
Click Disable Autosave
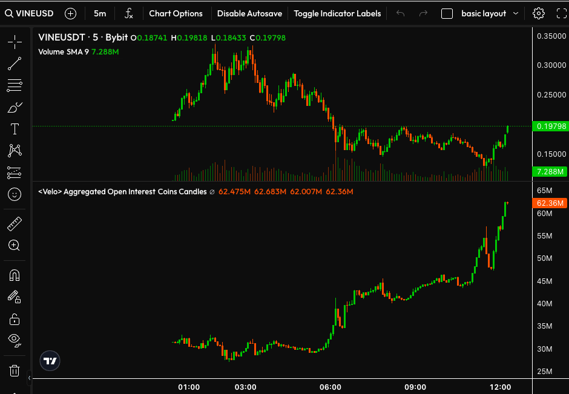[249, 14]
